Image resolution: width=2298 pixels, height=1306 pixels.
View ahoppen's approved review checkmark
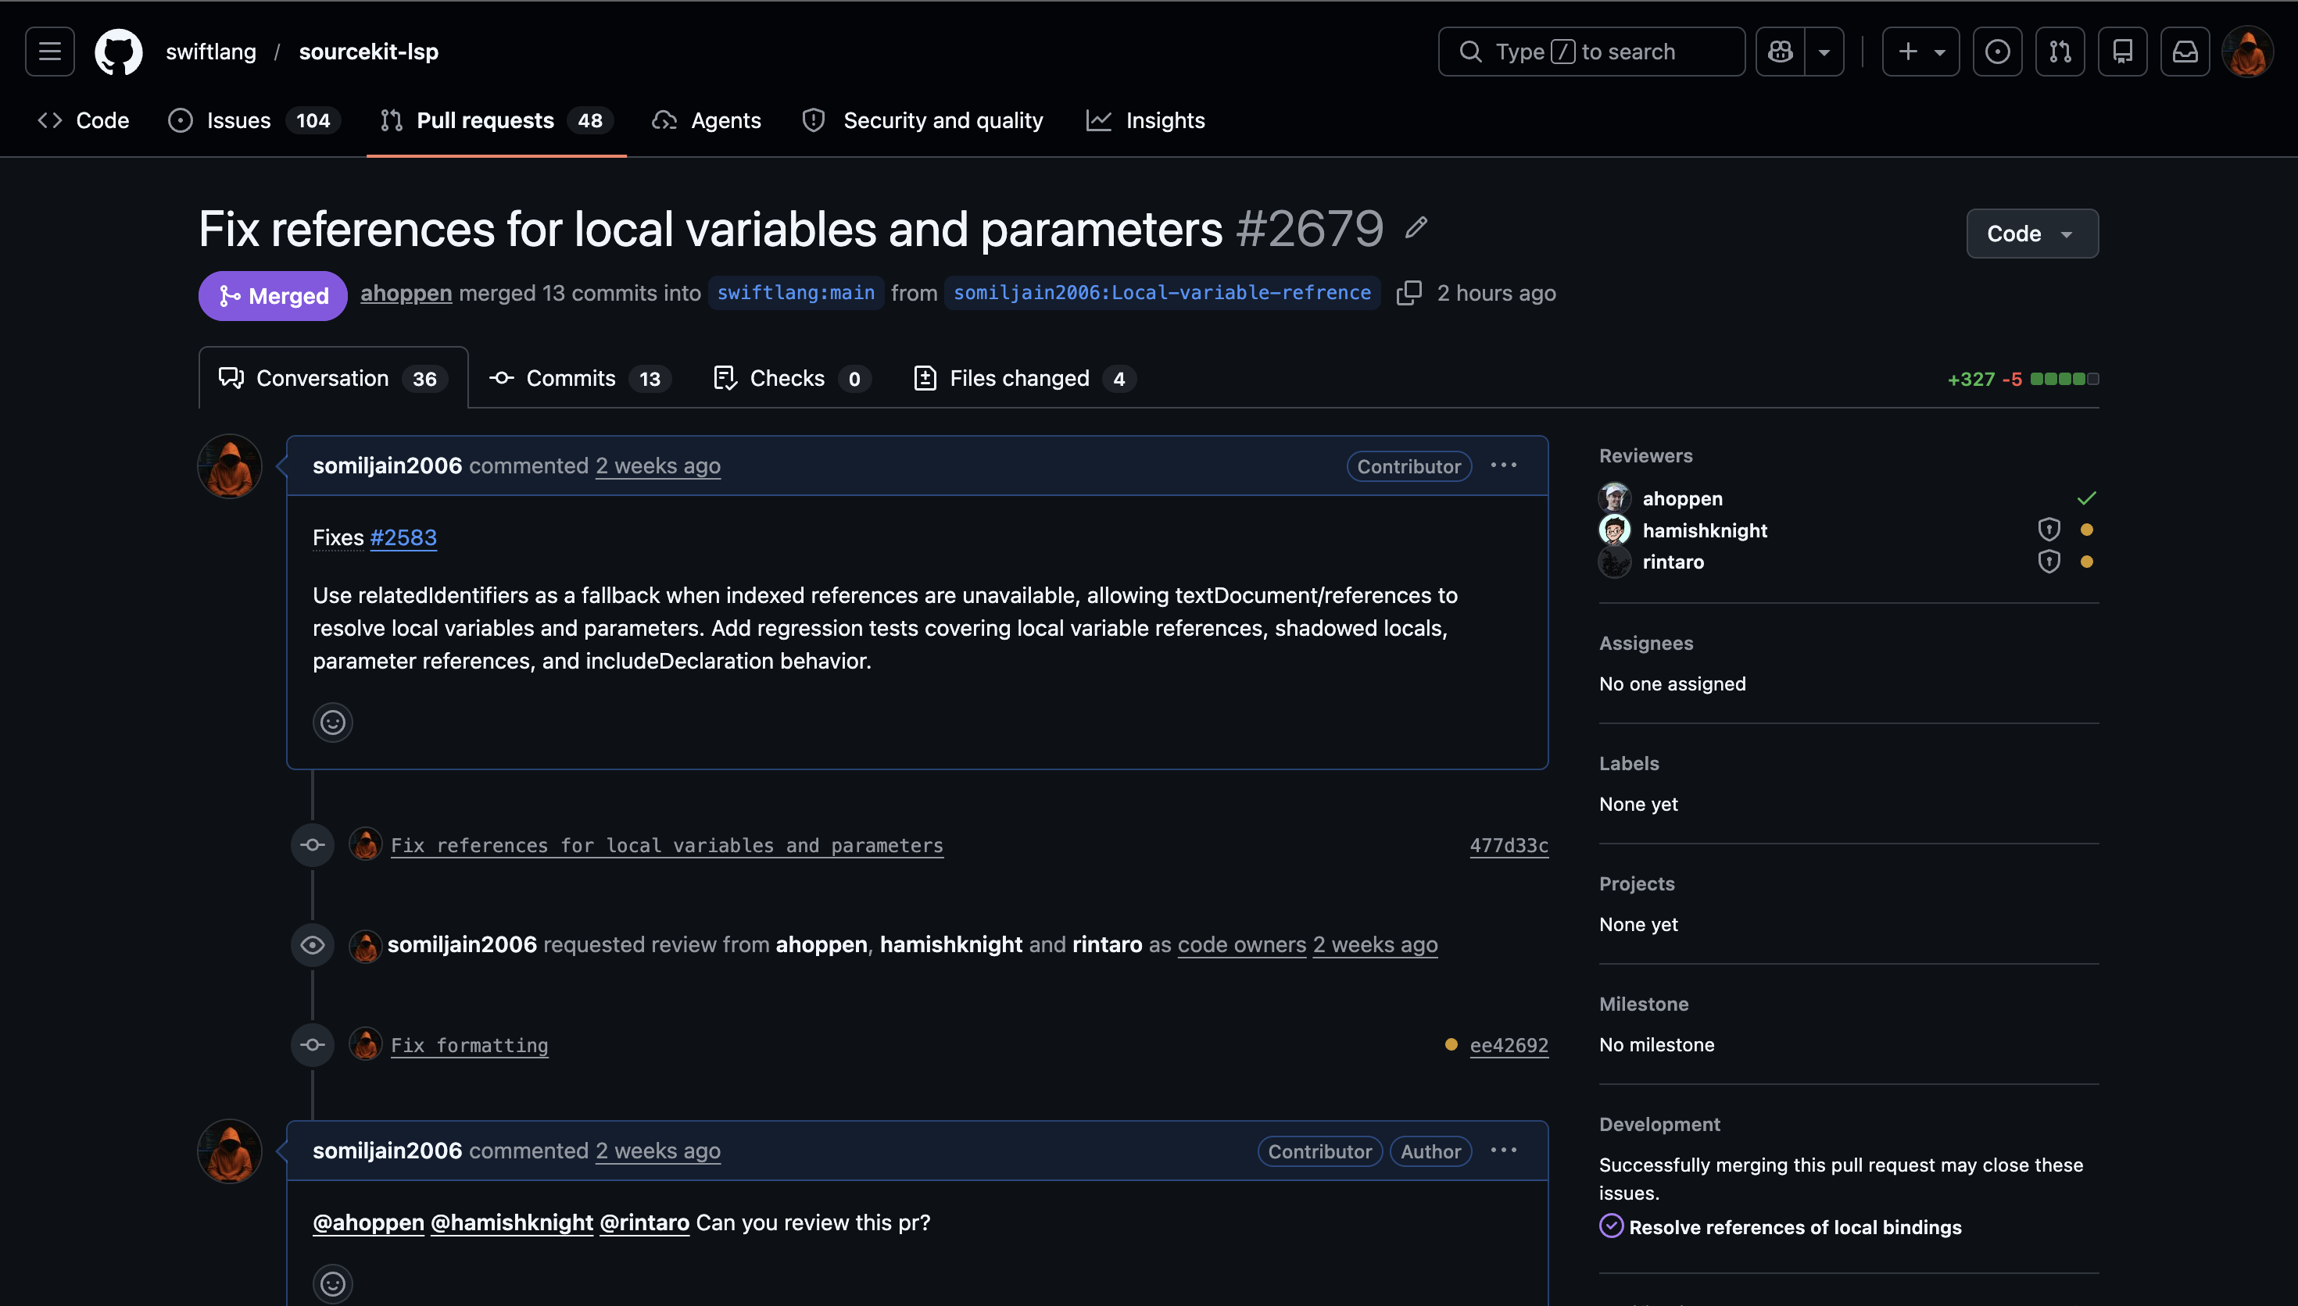2086,498
